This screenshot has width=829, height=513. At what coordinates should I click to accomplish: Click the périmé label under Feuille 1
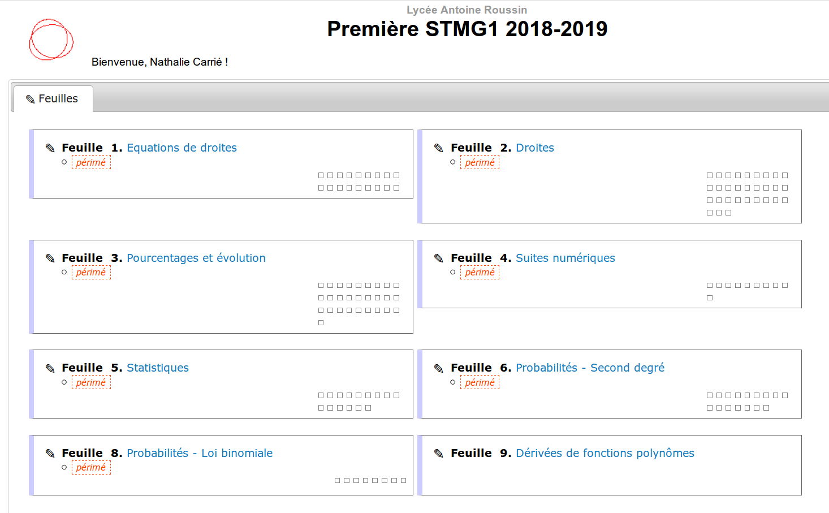[x=91, y=163]
